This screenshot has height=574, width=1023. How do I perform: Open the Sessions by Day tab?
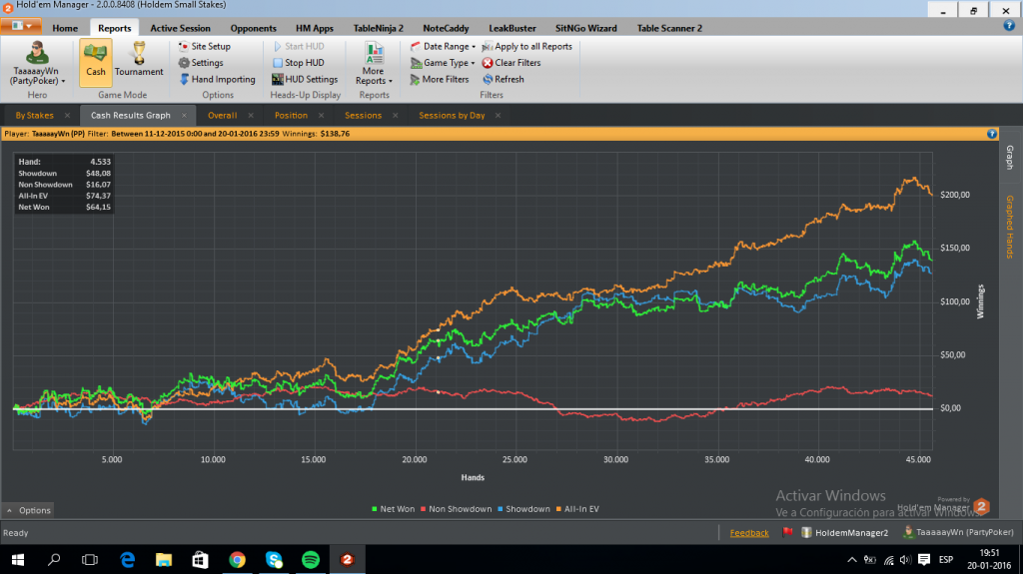(x=452, y=115)
